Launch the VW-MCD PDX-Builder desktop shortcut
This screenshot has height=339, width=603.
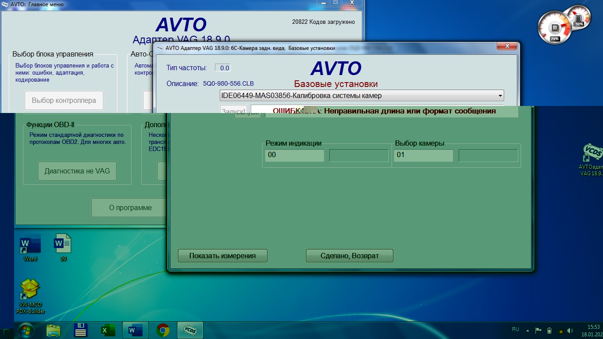(31, 292)
